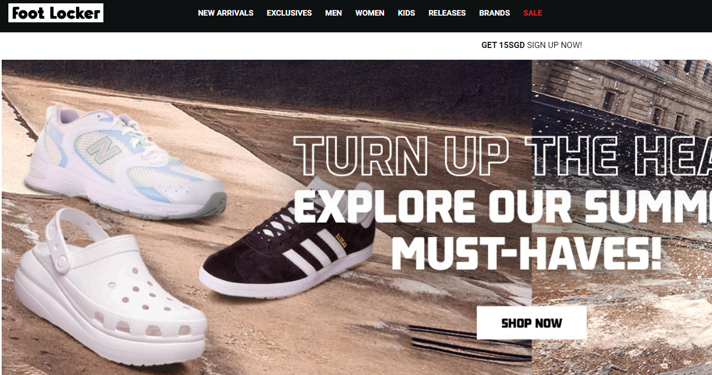This screenshot has height=375, width=712.
Task: Expand the Brands menu
Action: click(495, 13)
